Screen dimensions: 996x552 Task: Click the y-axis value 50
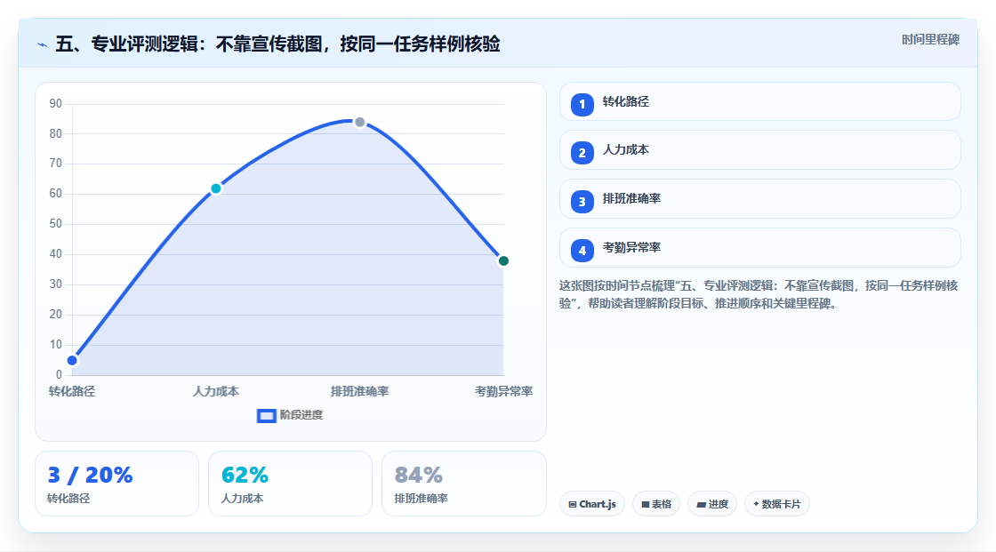click(x=56, y=224)
